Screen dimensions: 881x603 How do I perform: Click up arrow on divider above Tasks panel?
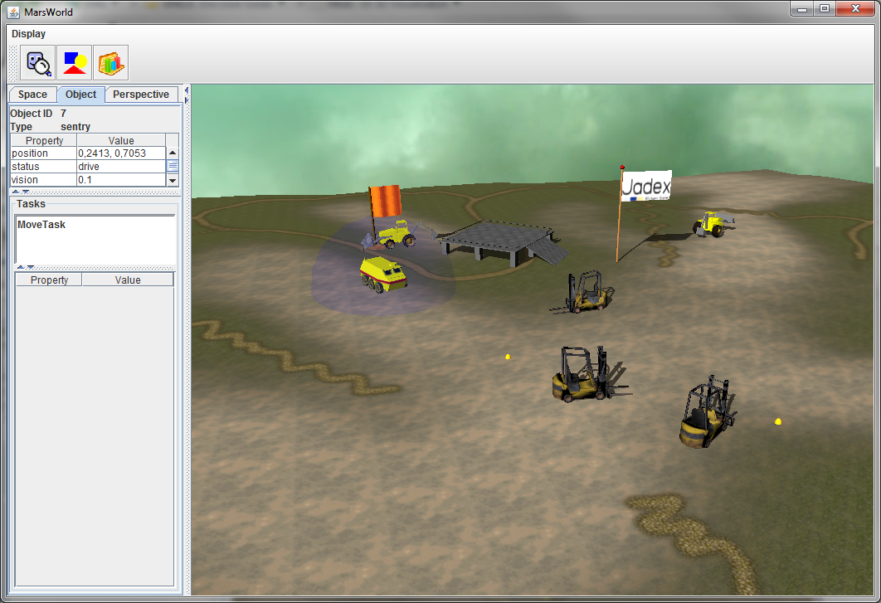pos(16,192)
